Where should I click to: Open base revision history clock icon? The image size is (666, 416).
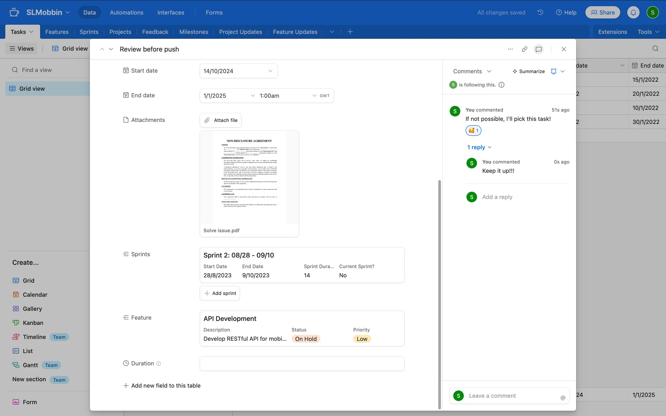click(x=540, y=12)
